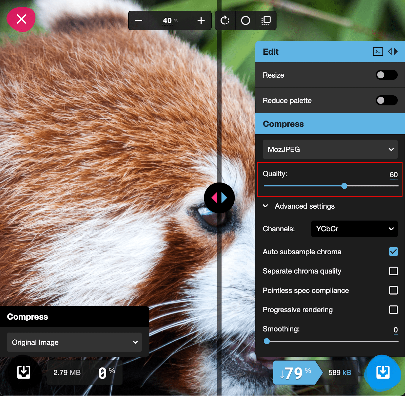Open the MozJPEG codec dropdown
Screen dimensions: 405x396
[330, 149]
